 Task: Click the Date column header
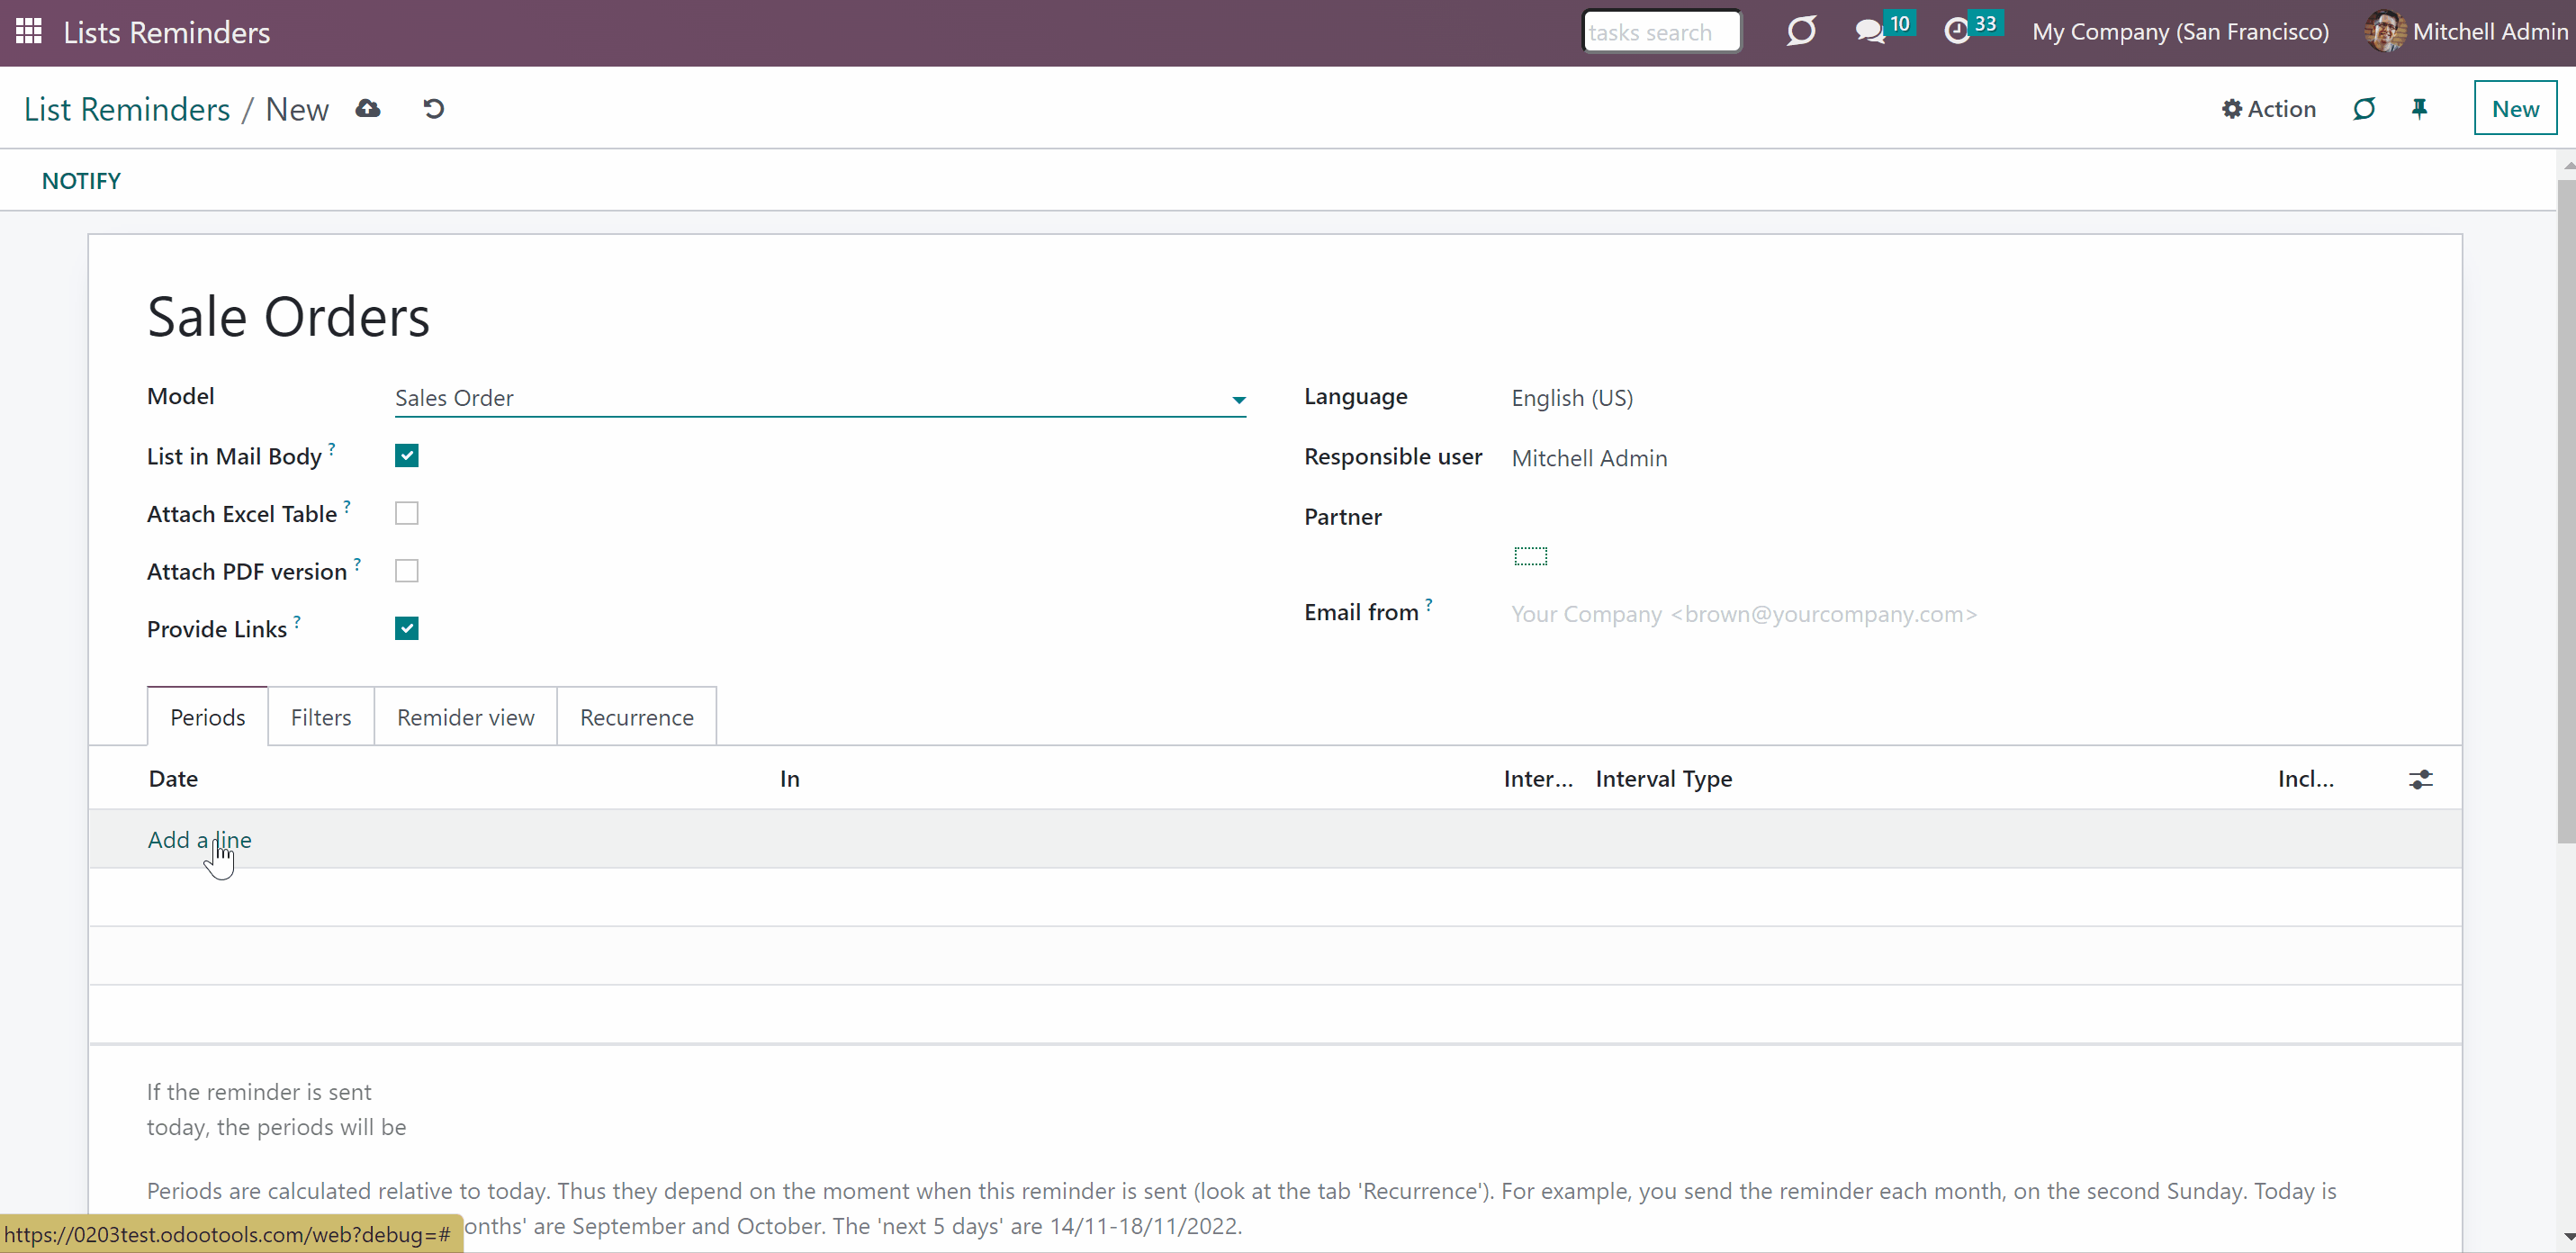point(173,779)
